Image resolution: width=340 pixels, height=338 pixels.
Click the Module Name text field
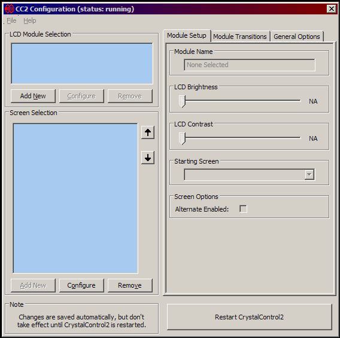click(x=250, y=65)
